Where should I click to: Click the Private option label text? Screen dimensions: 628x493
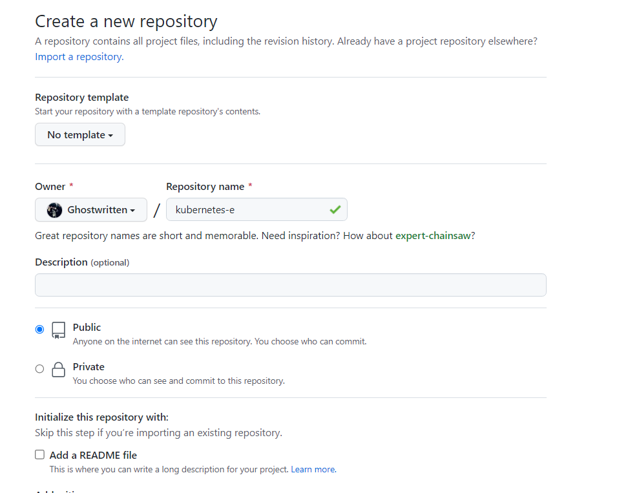pyautogui.click(x=89, y=367)
